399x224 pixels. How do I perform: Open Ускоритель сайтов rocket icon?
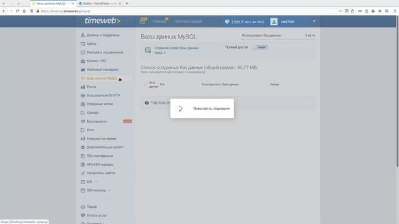pyautogui.click(x=83, y=173)
